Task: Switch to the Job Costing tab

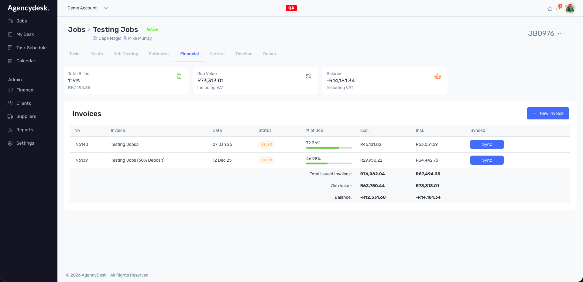Action: tap(126, 54)
